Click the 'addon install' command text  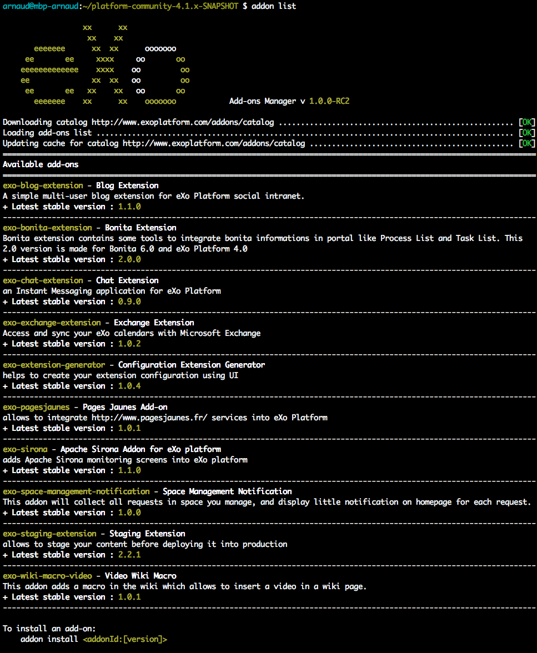point(49,639)
